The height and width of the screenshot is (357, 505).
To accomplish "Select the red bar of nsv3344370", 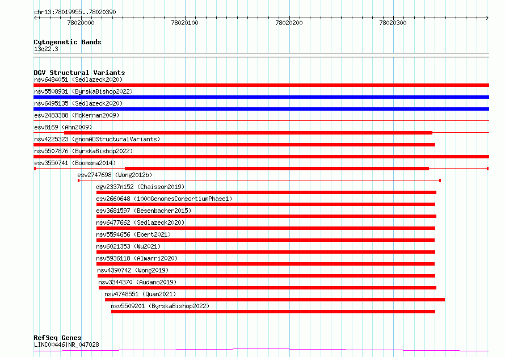I will [x=268, y=288].
